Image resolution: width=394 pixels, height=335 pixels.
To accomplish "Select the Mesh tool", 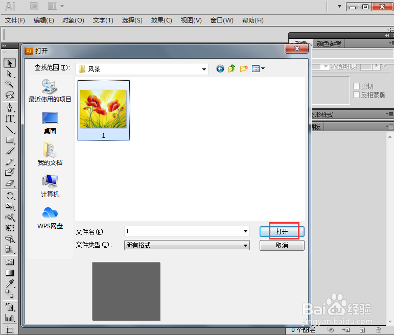I will tap(10, 262).
